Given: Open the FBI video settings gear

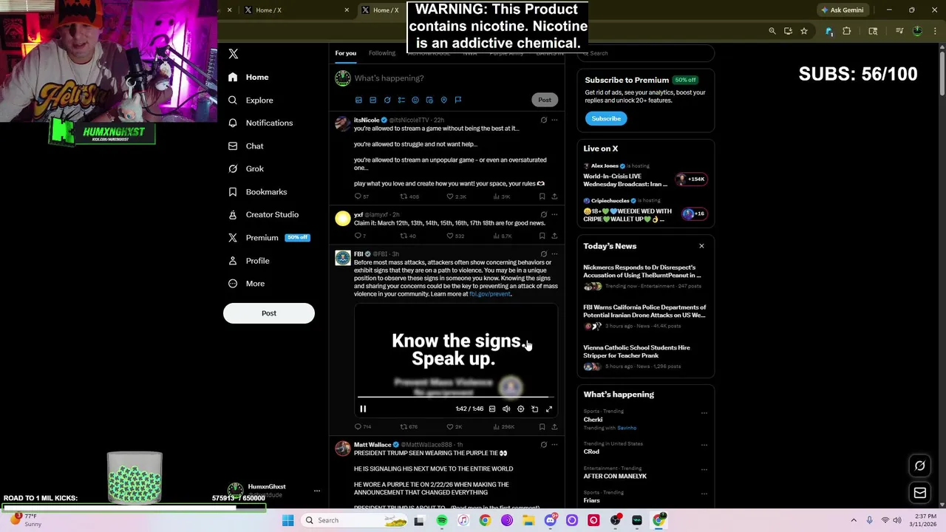Looking at the screenshot, I should click(x=520, y=409).
